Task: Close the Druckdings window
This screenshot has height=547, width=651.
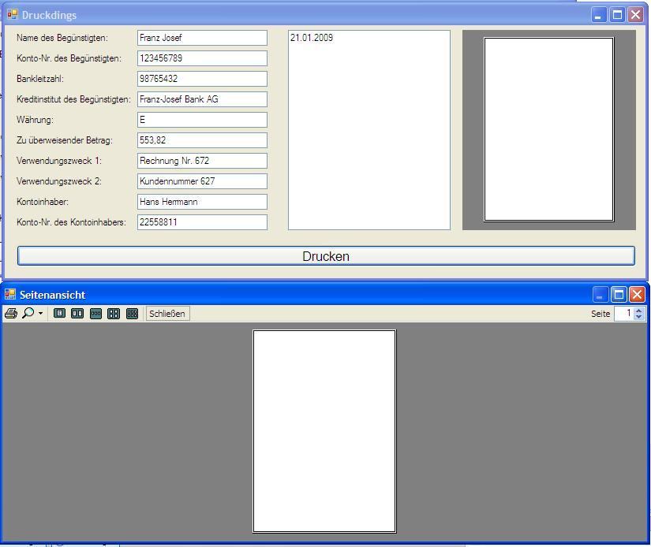Action: [636, 15]
